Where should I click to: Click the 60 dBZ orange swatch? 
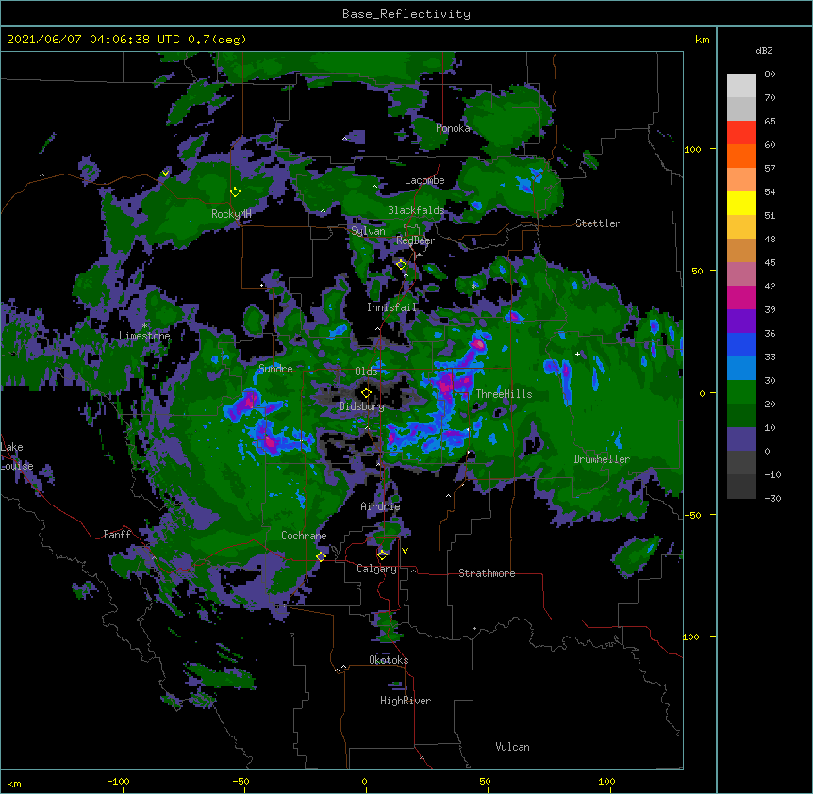click(741, 156)
